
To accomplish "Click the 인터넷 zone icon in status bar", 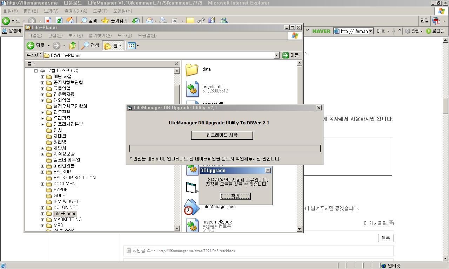I will coord(383,266).
